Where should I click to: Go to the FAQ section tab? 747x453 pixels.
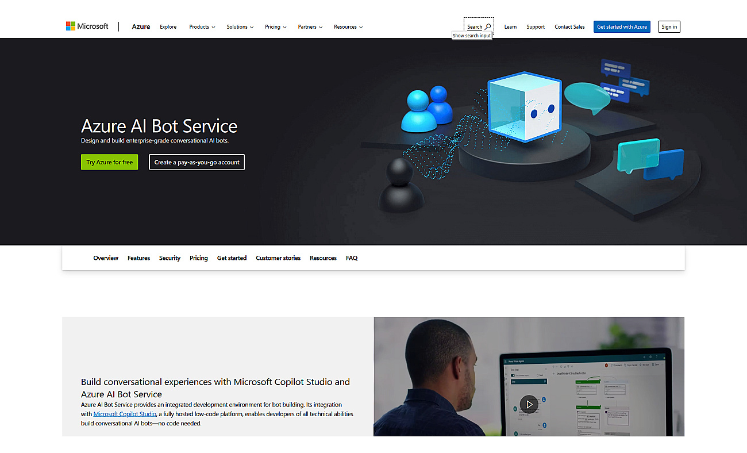point(352,258)
